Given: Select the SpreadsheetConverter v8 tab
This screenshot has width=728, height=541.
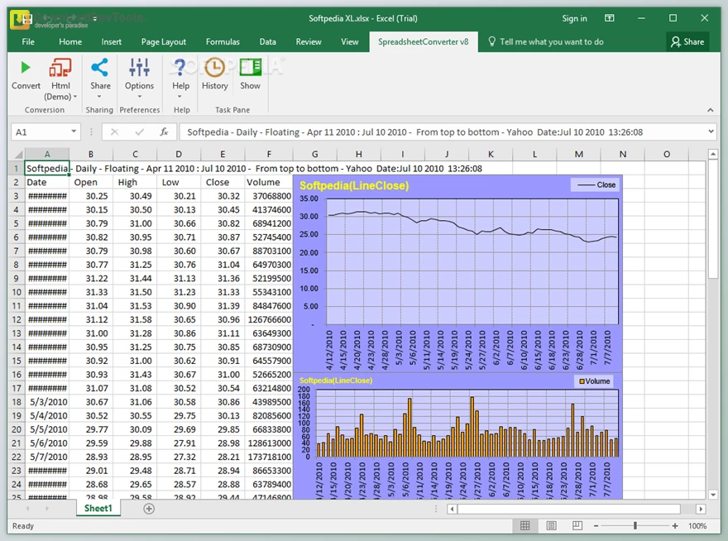Looking at the screenshot, I should point(423,42).
